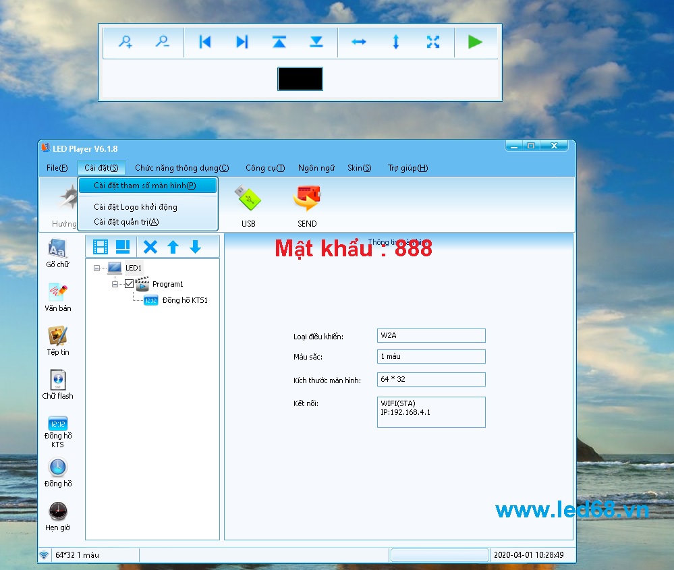674x570 pixels.
Task: Choose Cài đặt Logo khởi động menu entry
Action: [x=135, y=207]
